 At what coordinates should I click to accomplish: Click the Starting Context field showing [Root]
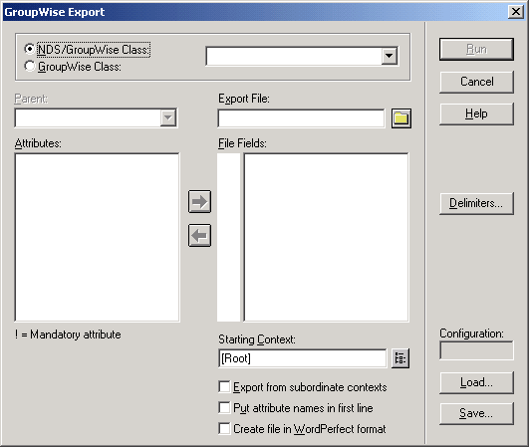pos(302,358)
